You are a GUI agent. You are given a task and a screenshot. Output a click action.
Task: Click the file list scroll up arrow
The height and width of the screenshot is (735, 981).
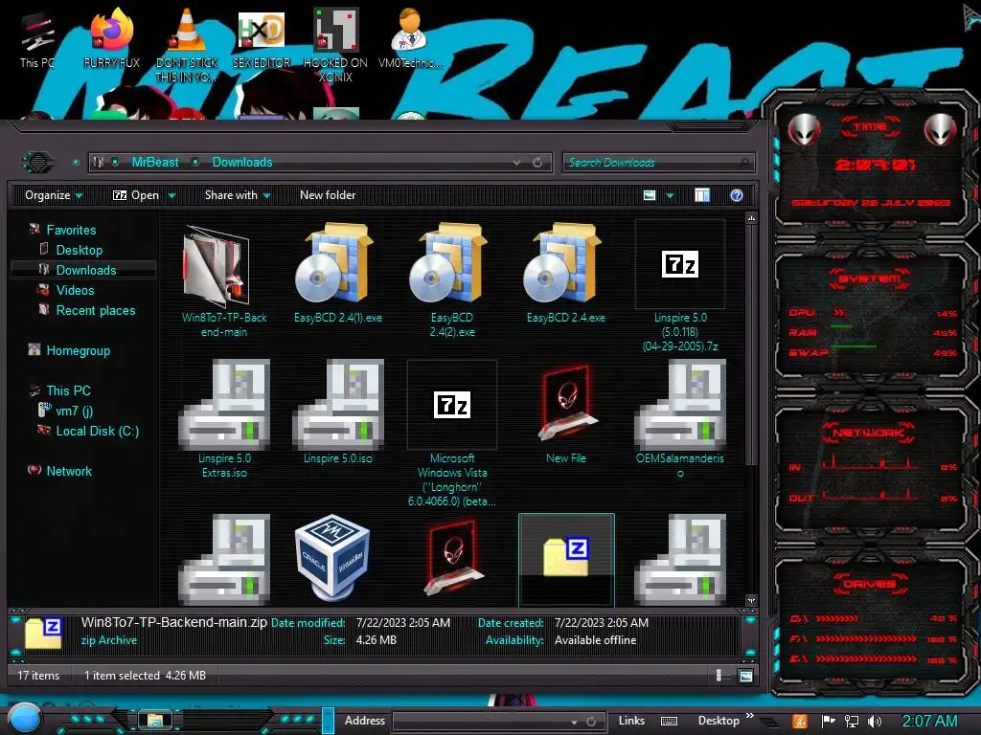[751, 218]
